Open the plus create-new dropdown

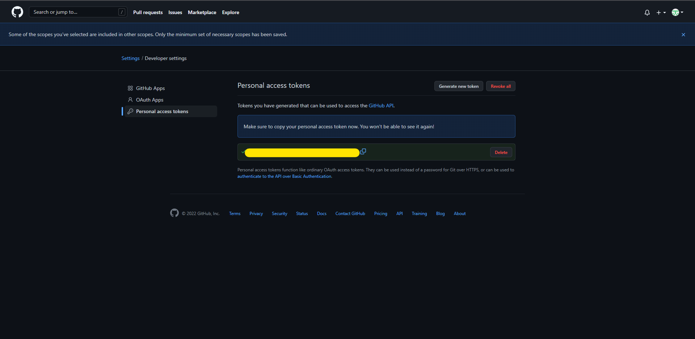pos(661,13)
